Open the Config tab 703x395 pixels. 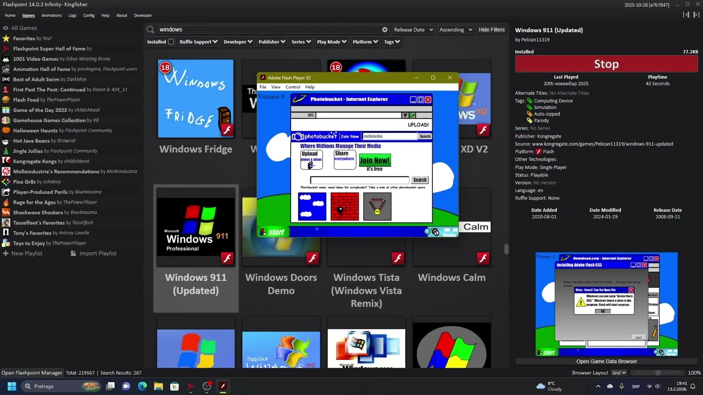[x=89, y=15]
